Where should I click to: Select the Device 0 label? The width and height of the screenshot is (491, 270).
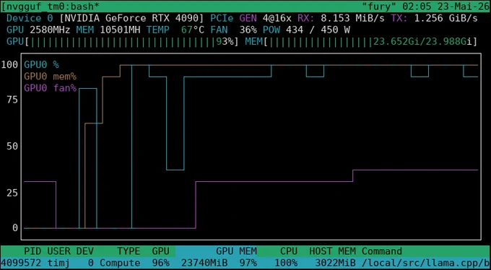click(x=30, y=18)
